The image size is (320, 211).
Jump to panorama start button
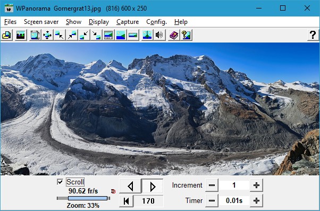tap(127, 201)
